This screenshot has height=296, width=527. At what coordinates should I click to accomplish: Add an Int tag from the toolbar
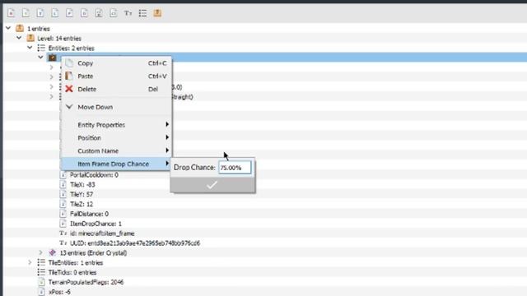(x=40, y=13)
